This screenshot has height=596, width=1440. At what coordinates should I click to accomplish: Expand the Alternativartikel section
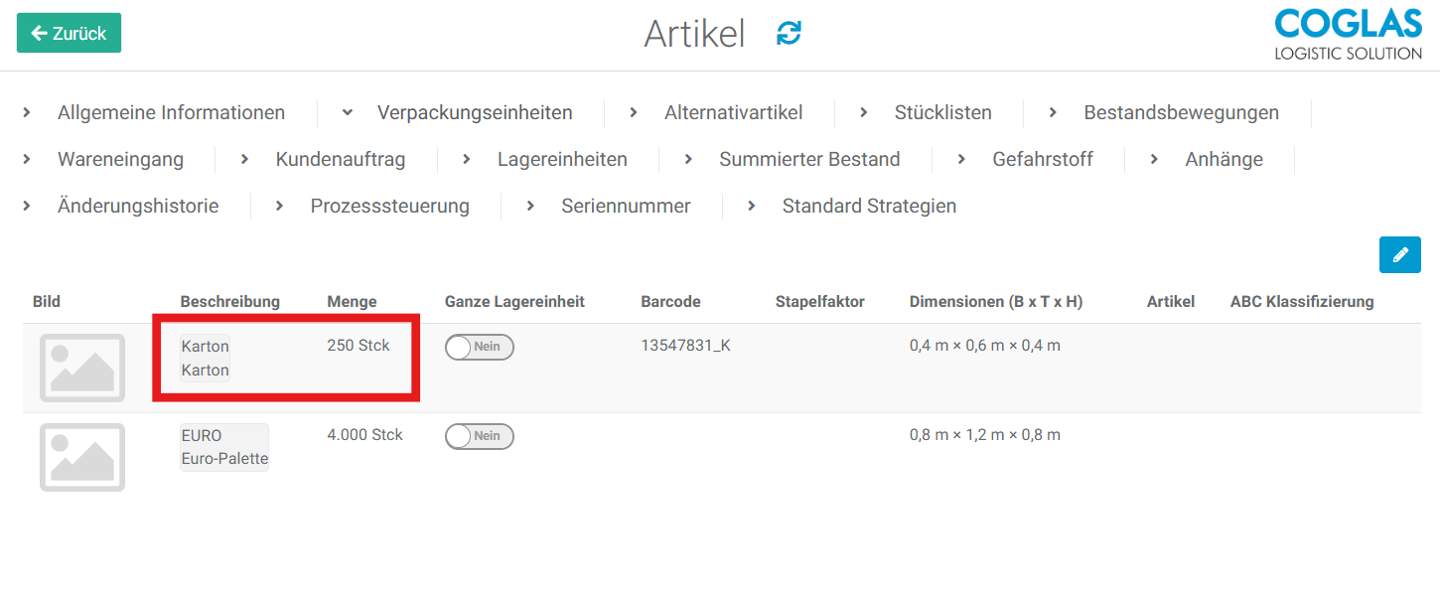[x=733, y=113]
